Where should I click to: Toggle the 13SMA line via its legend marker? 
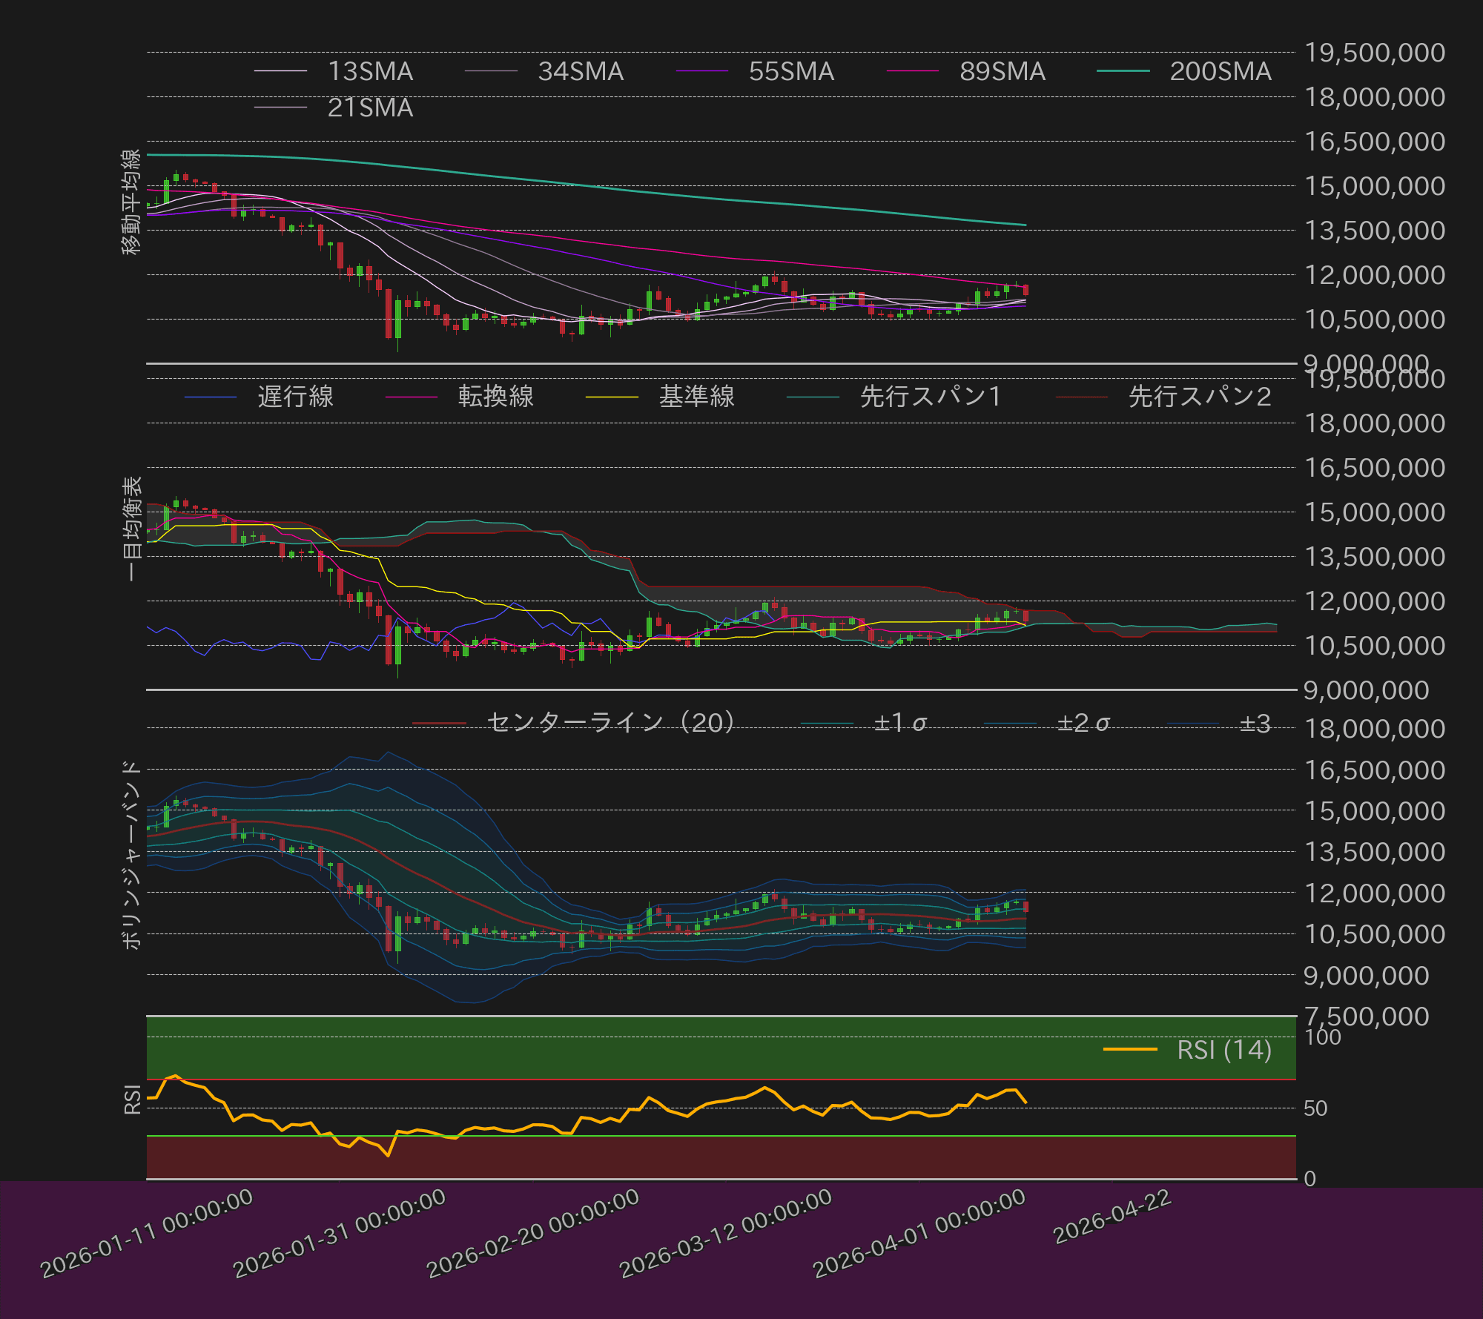click(x=280, y=70)
